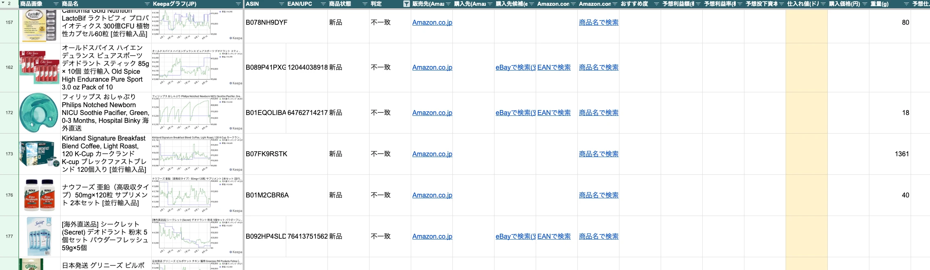930x270 pixels.
Task: Click Keepa graph for Kirkland coffee row
Action: (197, 154)
